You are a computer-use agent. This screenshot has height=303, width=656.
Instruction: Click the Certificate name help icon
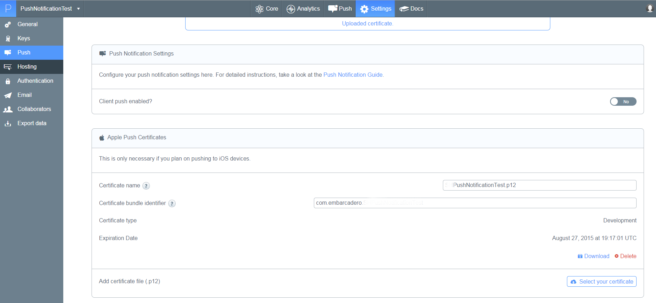146,186
